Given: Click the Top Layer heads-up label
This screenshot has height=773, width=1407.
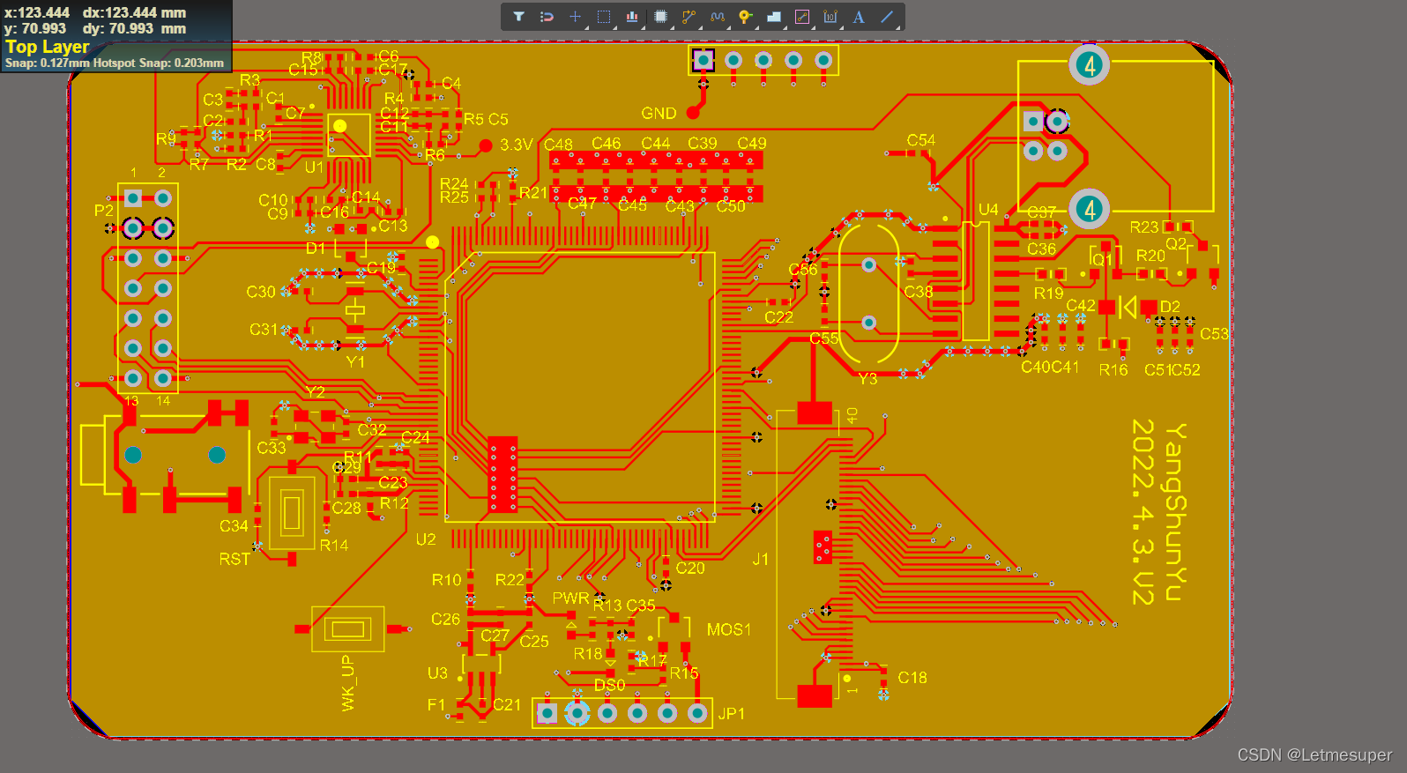Looking at the screenshot, I should point(48,47).
